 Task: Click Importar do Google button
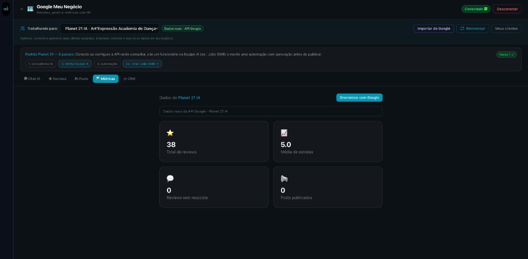point(434,29)
